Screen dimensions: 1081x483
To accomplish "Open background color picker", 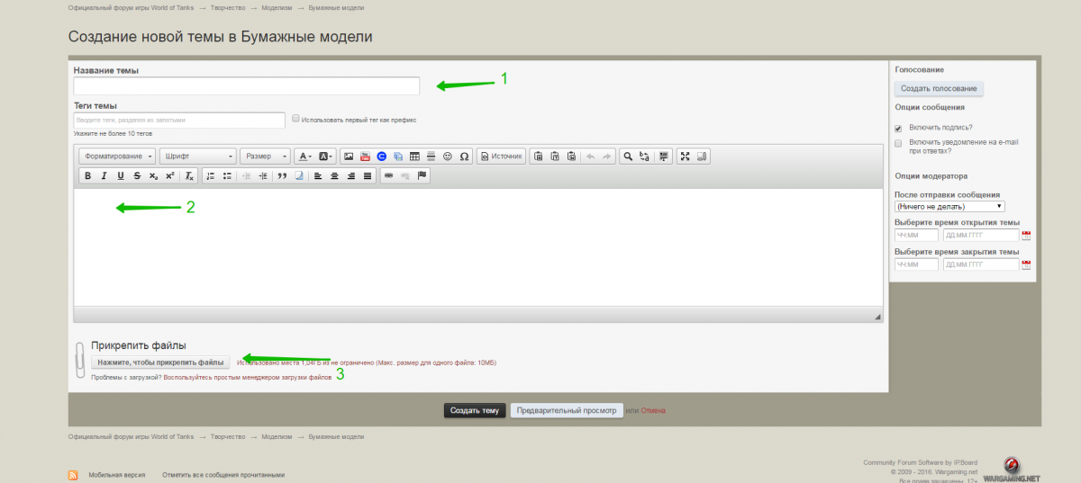I will (x=326, y=156).
